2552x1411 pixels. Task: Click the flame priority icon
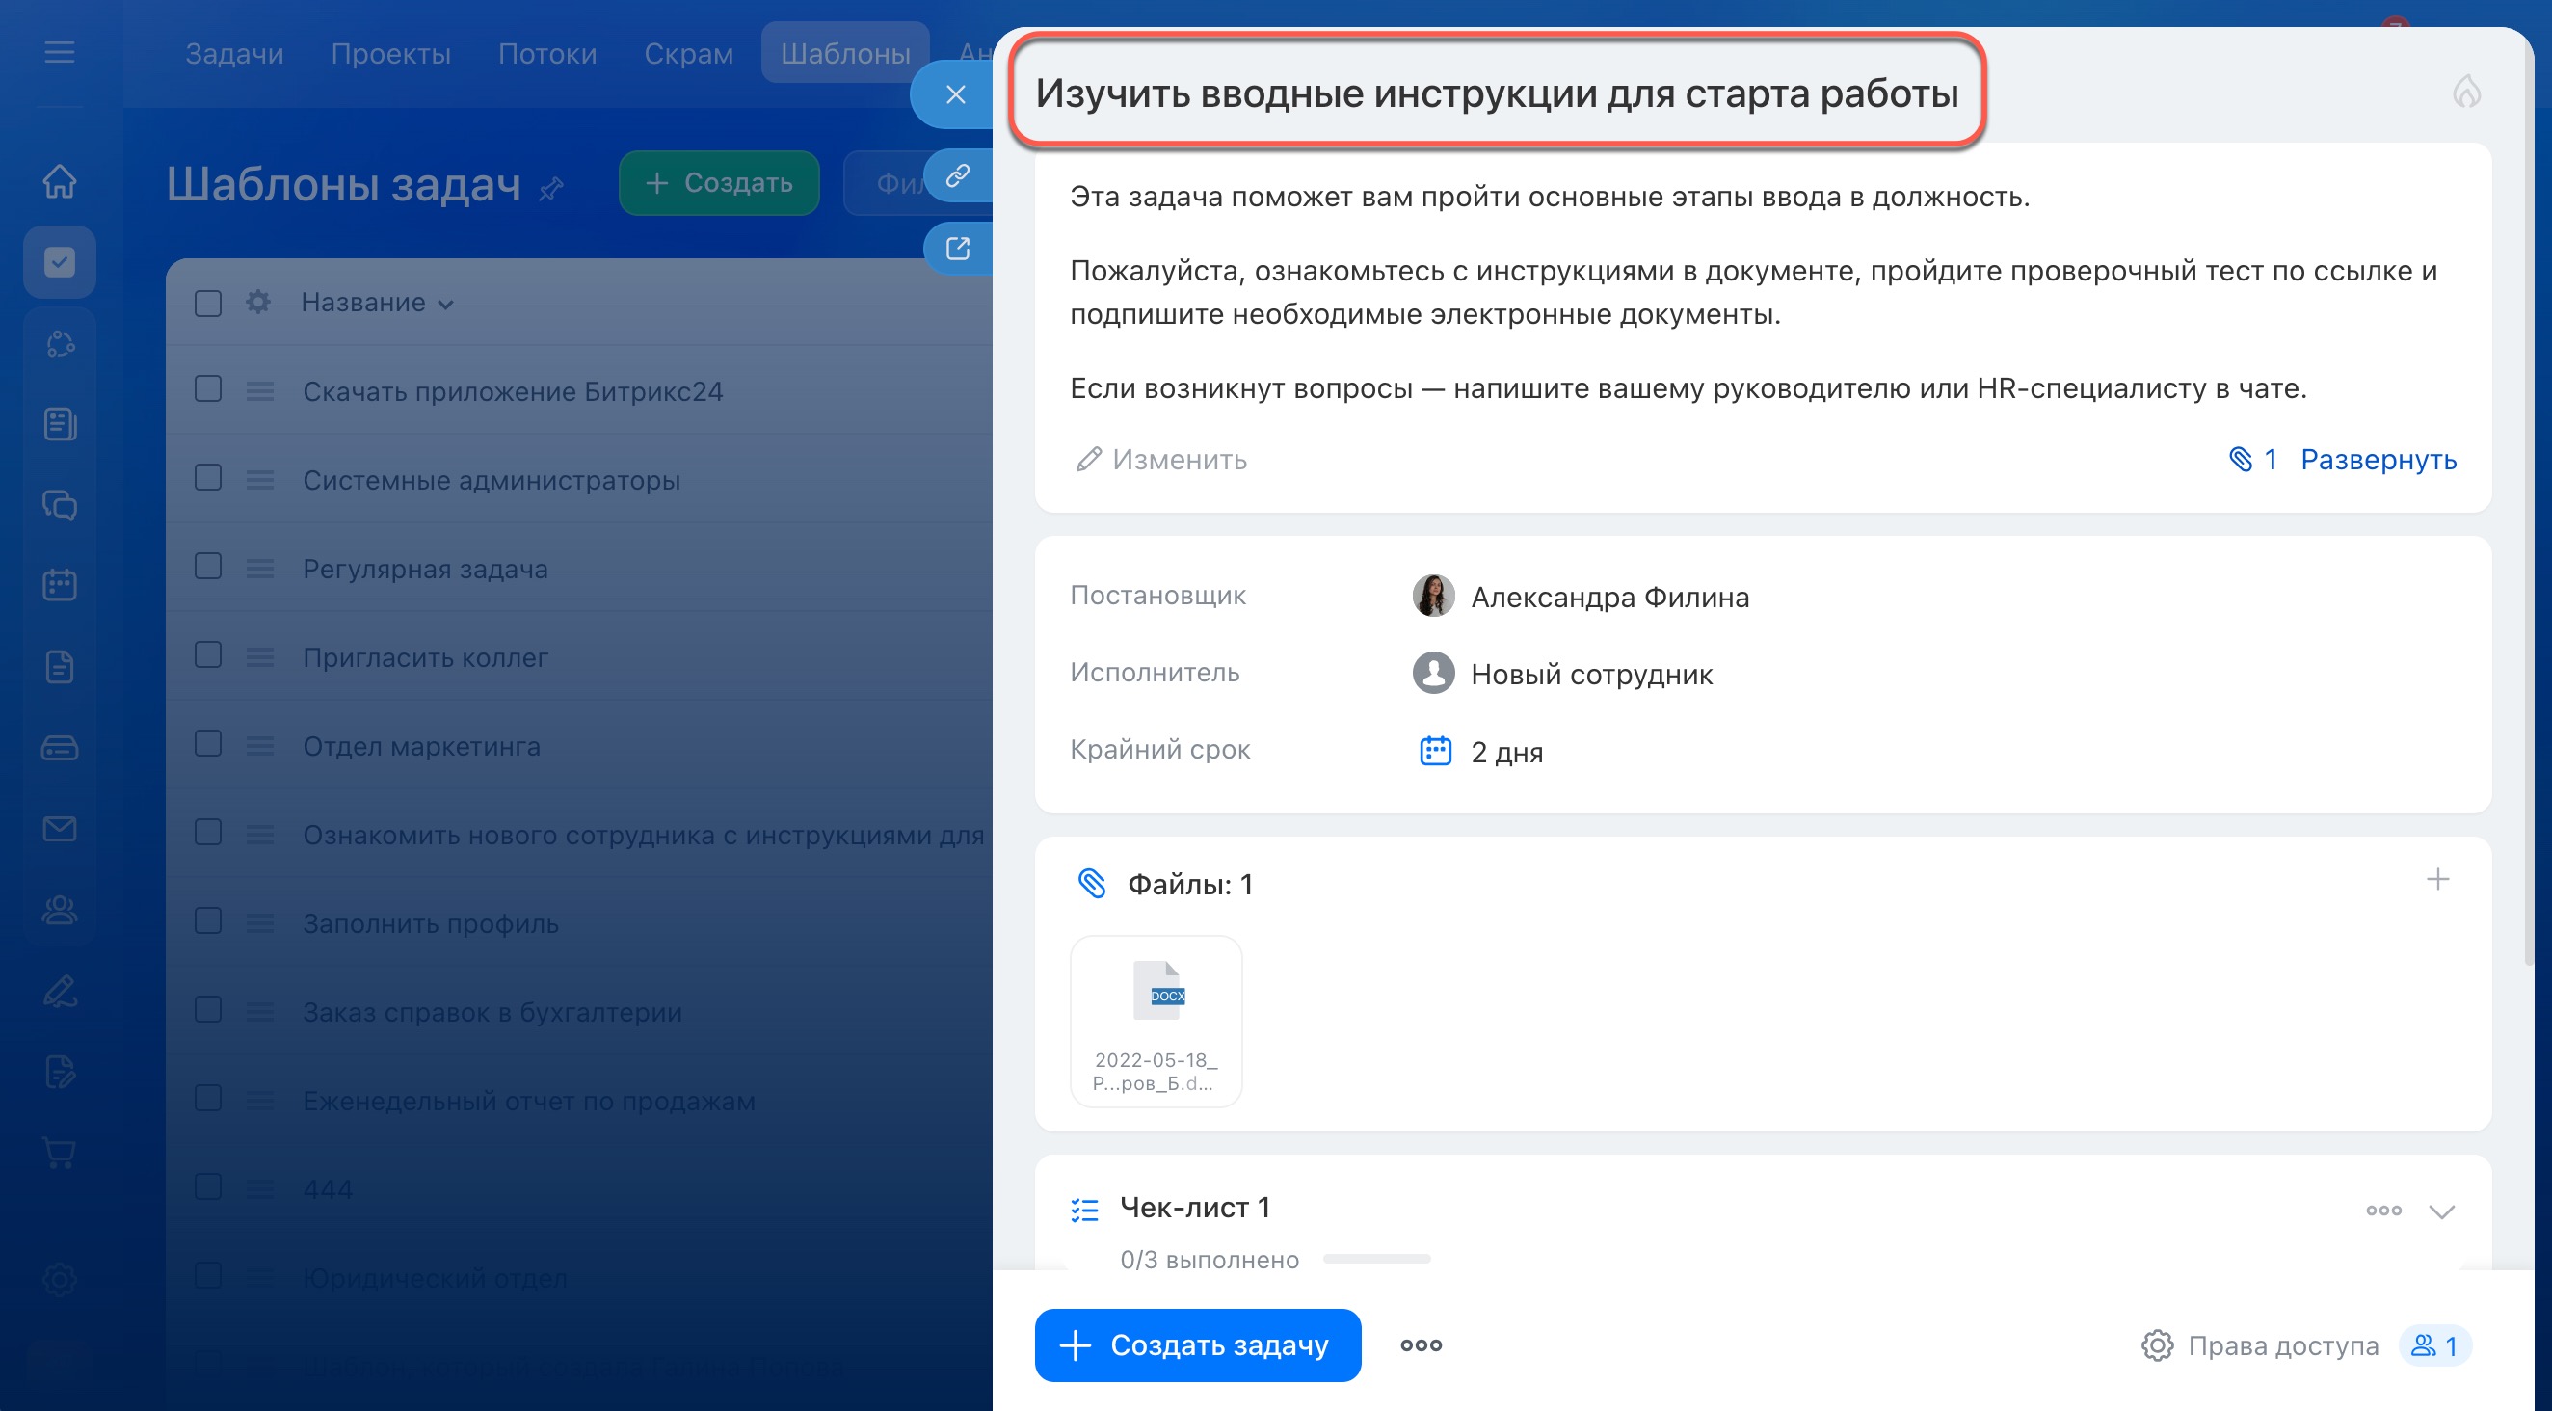(x=2466, y=93)
